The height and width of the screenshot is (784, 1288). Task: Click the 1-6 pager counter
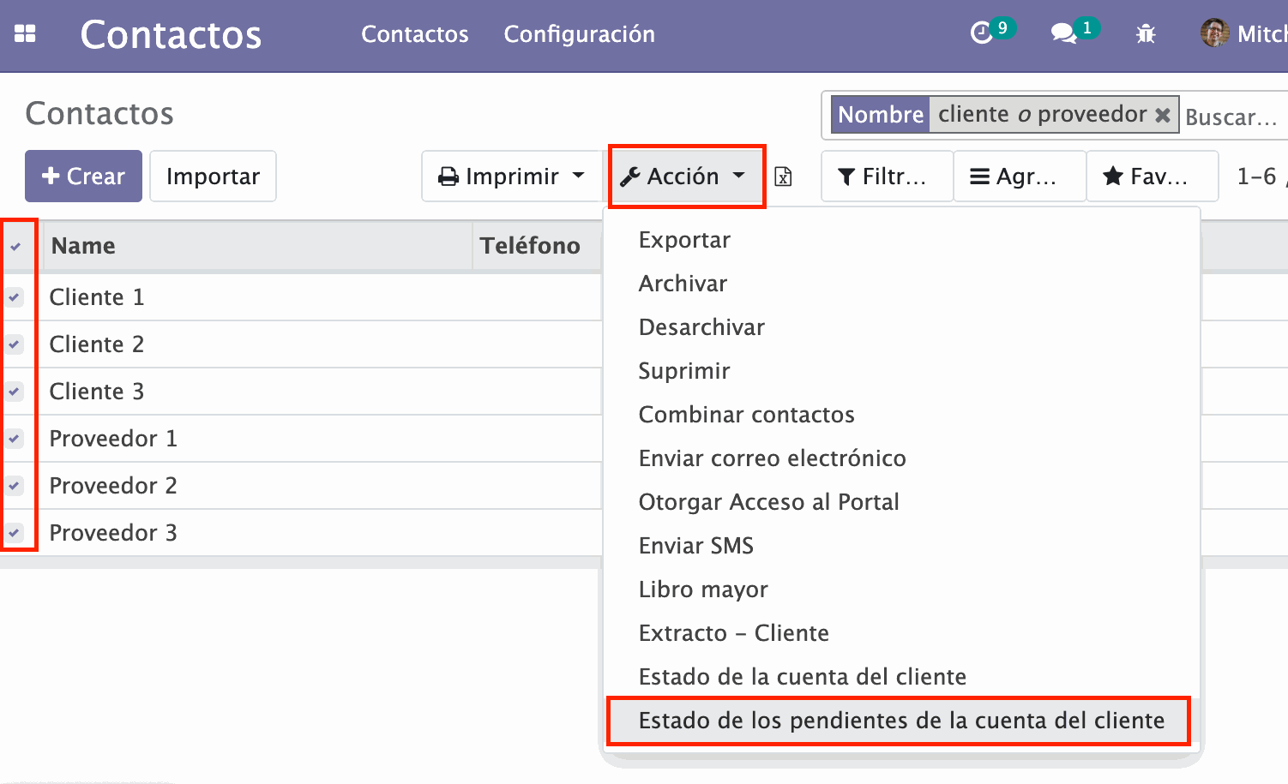pos(1257,177)
